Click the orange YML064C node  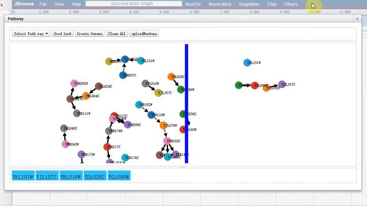(86, 96)
